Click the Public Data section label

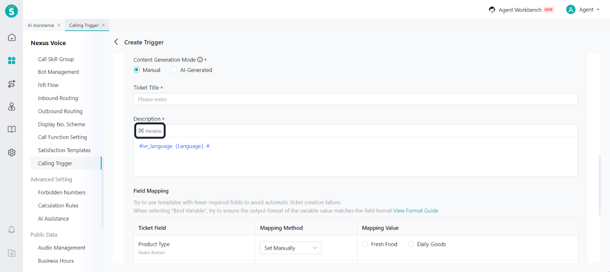(x=44, y=235)
